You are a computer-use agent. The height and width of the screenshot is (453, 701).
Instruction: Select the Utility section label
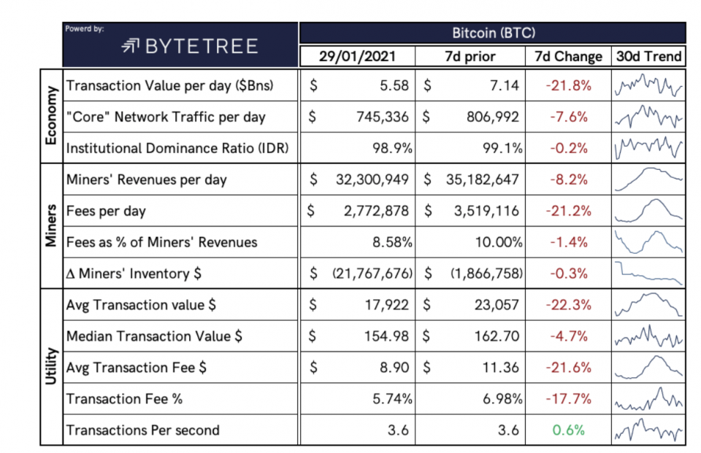tap(50, 367)
